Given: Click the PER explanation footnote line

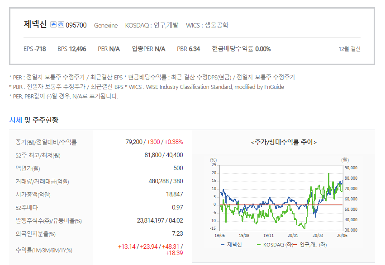Looking at the screenshot, I should (152, 77).
